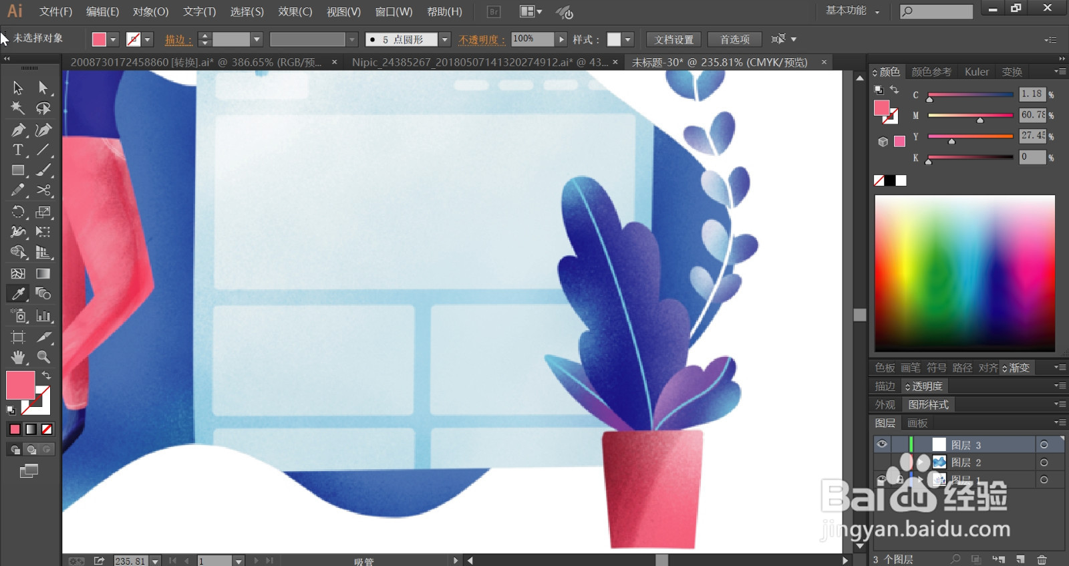Open the 效果(C) menu
Image resolution: width=1069 pixels, height=566 pixels.
295,11
